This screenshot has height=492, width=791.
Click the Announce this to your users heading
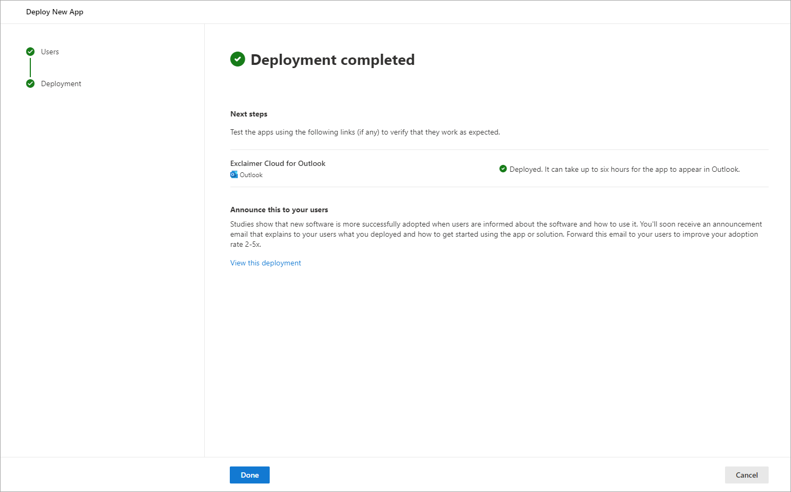click(279, 210)
